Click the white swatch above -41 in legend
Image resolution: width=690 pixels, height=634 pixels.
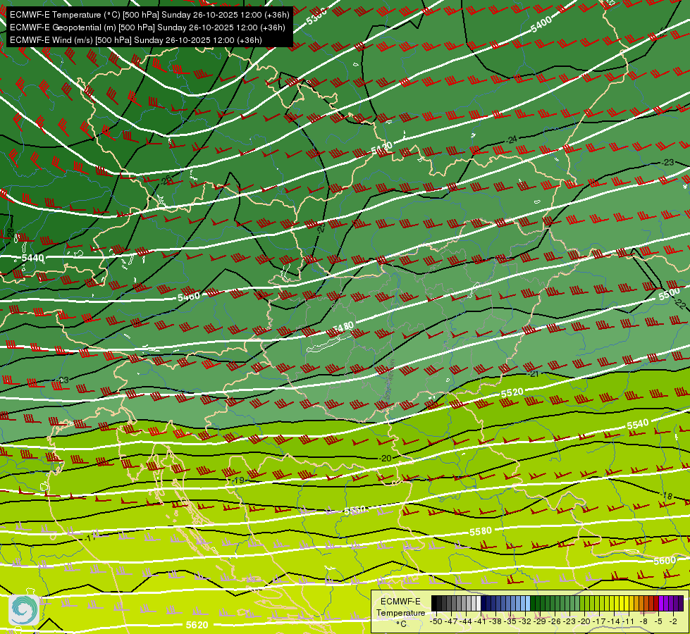pos(479,604)
